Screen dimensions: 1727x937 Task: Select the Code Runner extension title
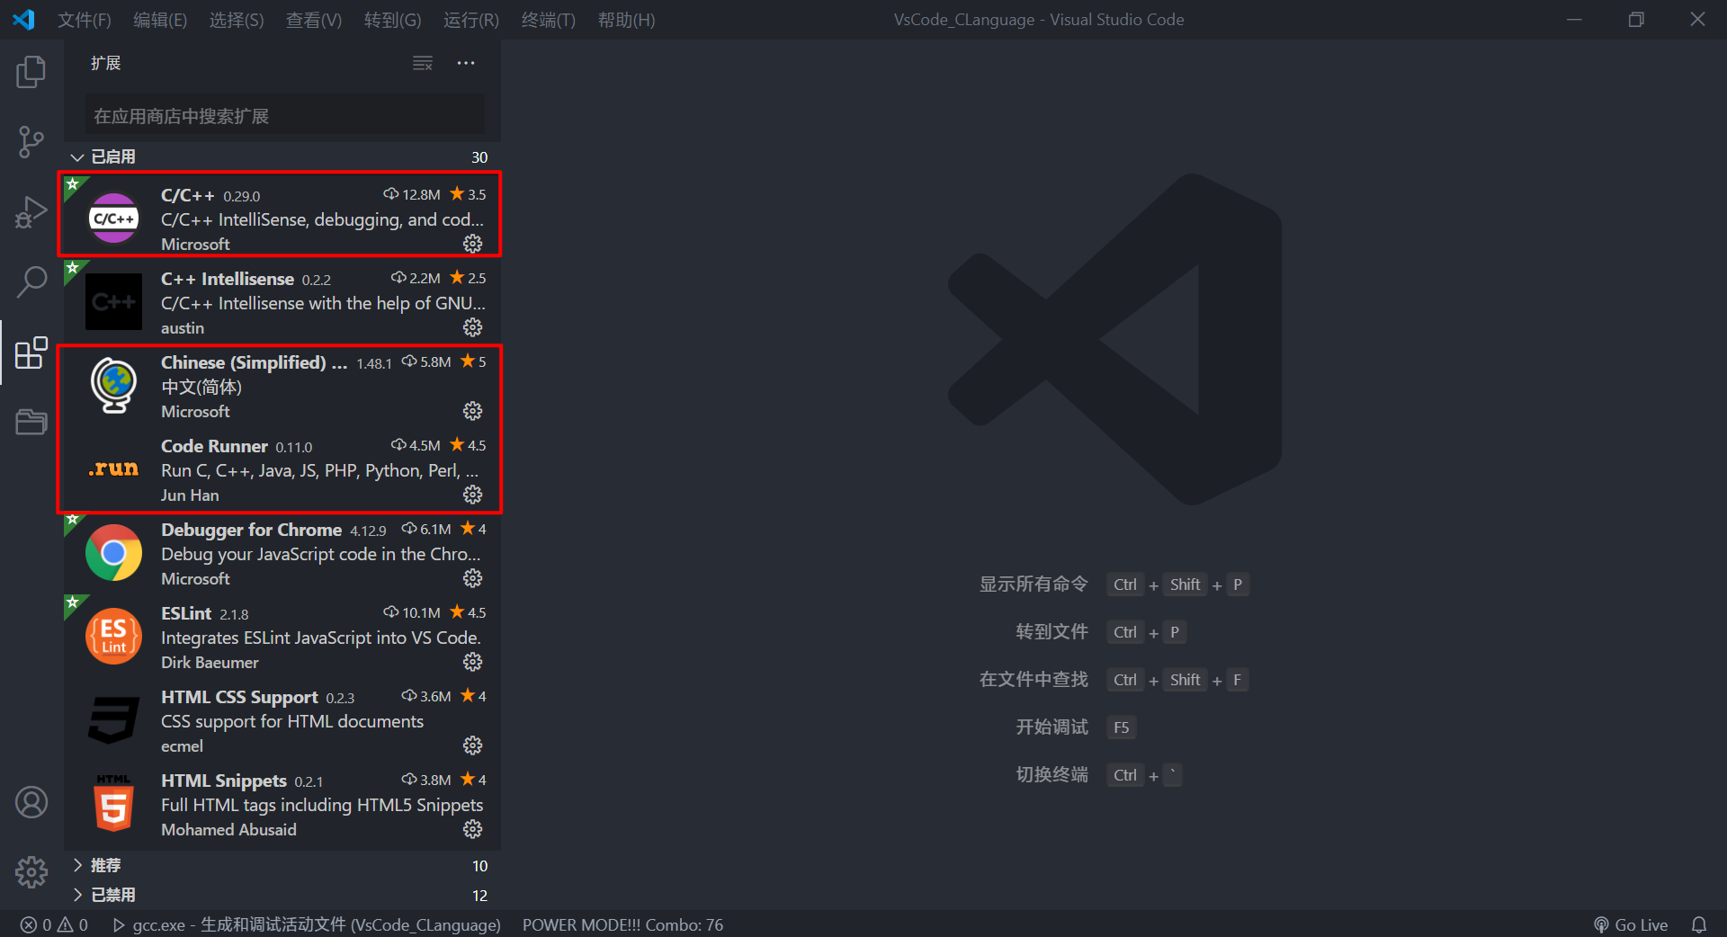tap(214, 446)
